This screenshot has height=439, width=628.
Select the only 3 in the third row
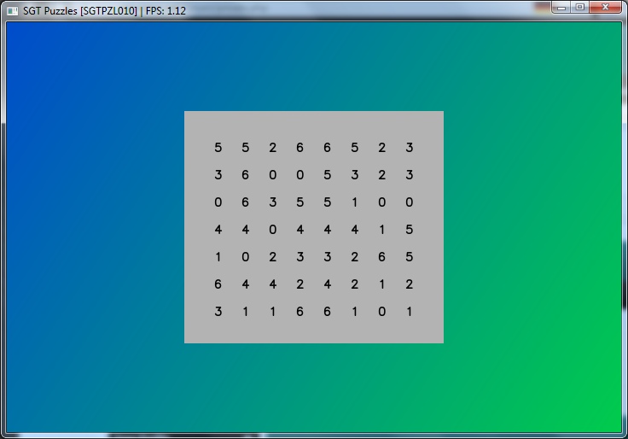pos(273,202)
